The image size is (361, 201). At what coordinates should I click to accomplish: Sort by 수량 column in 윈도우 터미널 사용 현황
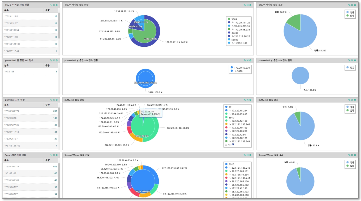point(51,10)
